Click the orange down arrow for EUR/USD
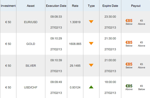This screenshot has height=98, width=150. [x=91, y=22]
